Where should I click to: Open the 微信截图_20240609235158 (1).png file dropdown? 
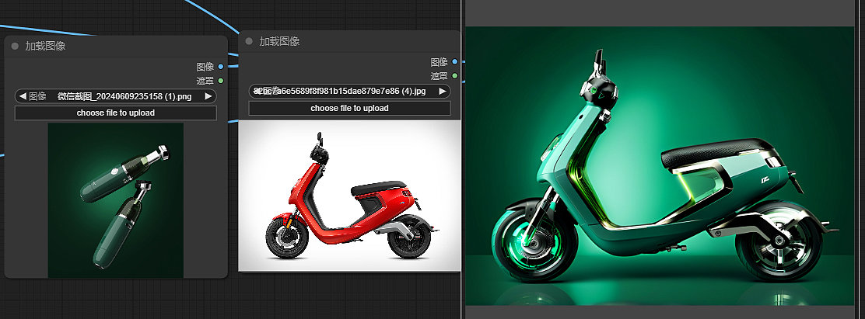[x=124, y=96]
